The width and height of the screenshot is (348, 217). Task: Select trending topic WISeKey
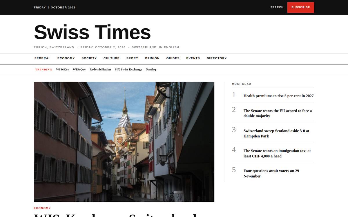point(62,69)
